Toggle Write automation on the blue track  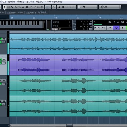tap(4, 39)
